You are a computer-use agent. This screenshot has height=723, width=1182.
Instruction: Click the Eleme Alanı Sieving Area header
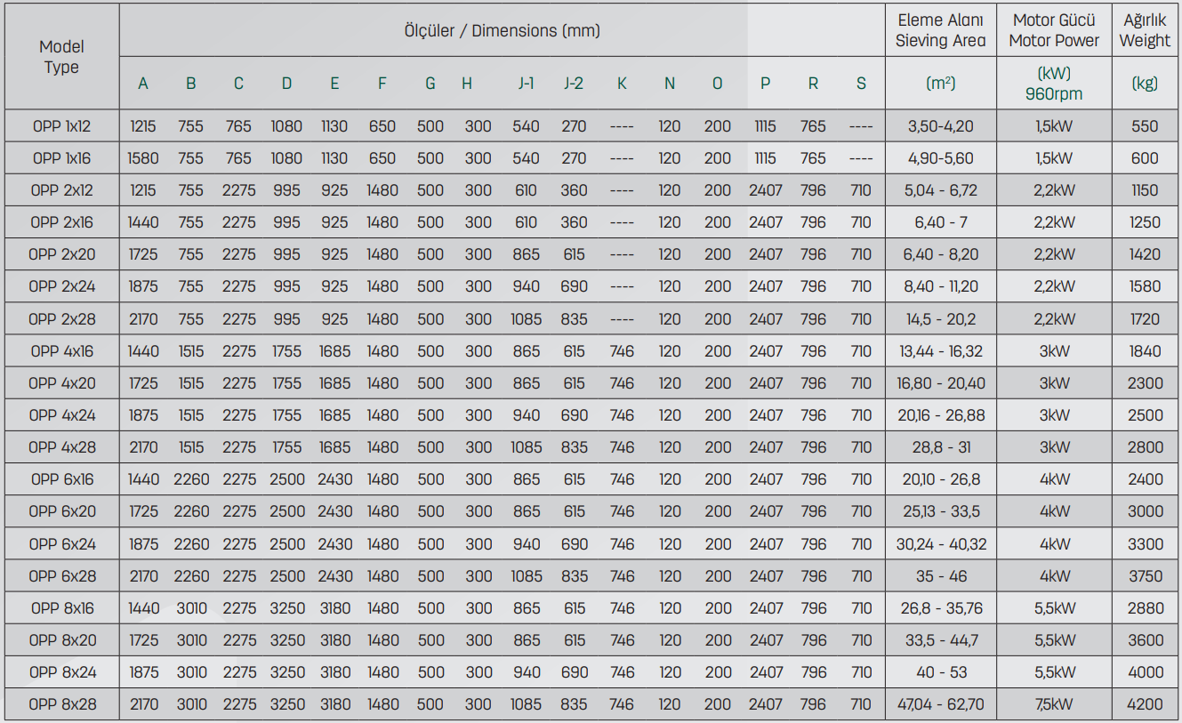(x=940, y=30)
